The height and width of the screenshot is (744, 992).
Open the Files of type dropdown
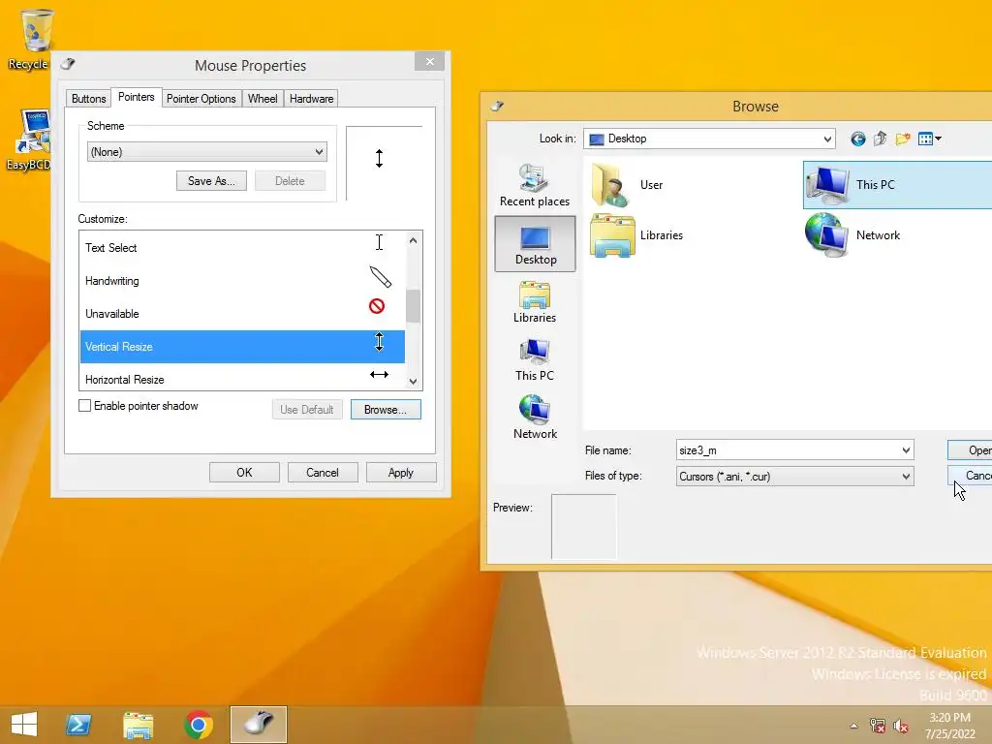pos(794,477)
